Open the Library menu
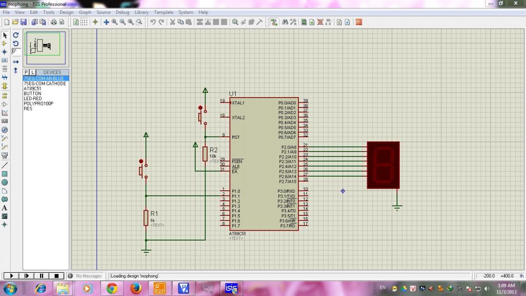 (141, 12)
